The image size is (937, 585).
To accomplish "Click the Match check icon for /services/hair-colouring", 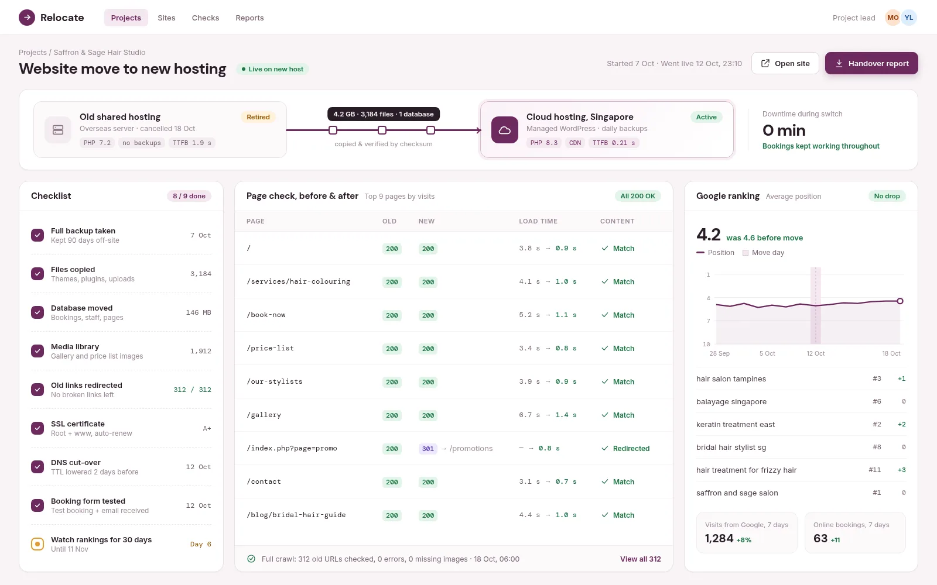I will (605, 281).
